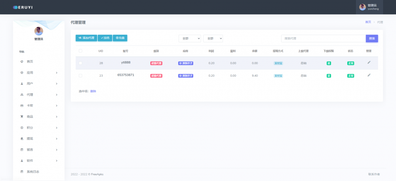Click the edit pencil for account 653753871

coord(369,75)
